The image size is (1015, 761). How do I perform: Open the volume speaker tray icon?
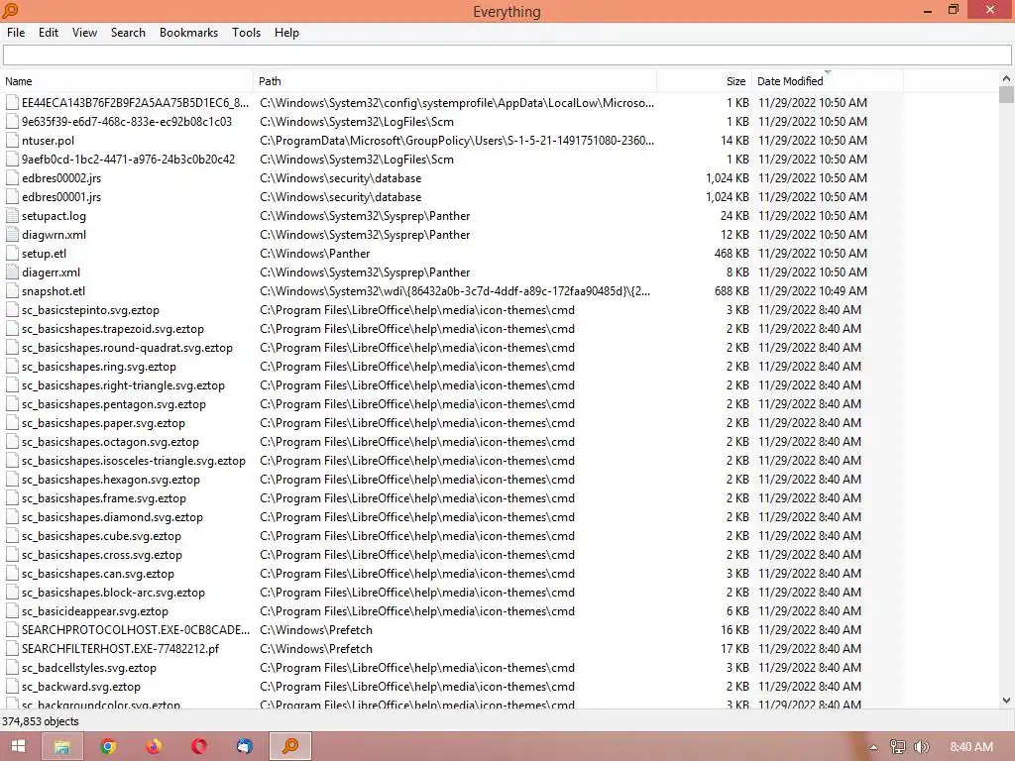pyautogui.click(x=922, y=747)
